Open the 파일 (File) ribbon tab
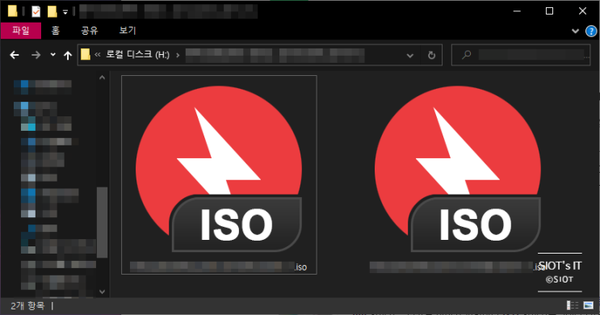Viewport: 600px width, 315px height. tap(21, 31)
